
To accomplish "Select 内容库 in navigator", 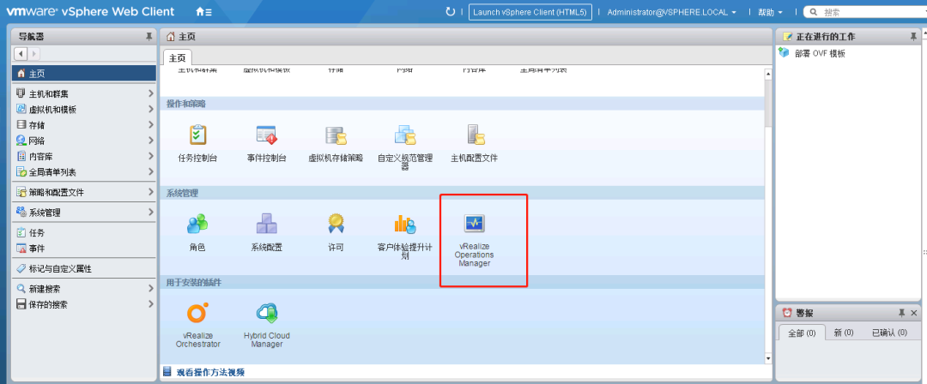I will tap(83, 157).
